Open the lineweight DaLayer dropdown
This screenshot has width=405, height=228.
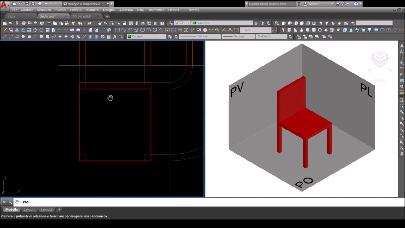tap(238, 36)
